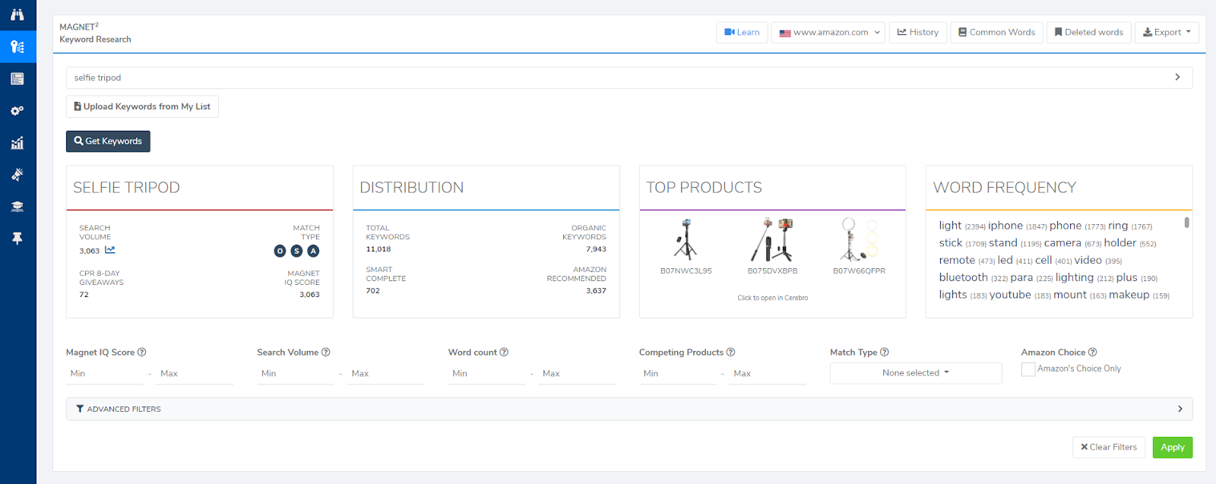Click the word 'remote' in Word Frequency
Screen dimensions: 1216x484
coord(957,260)
